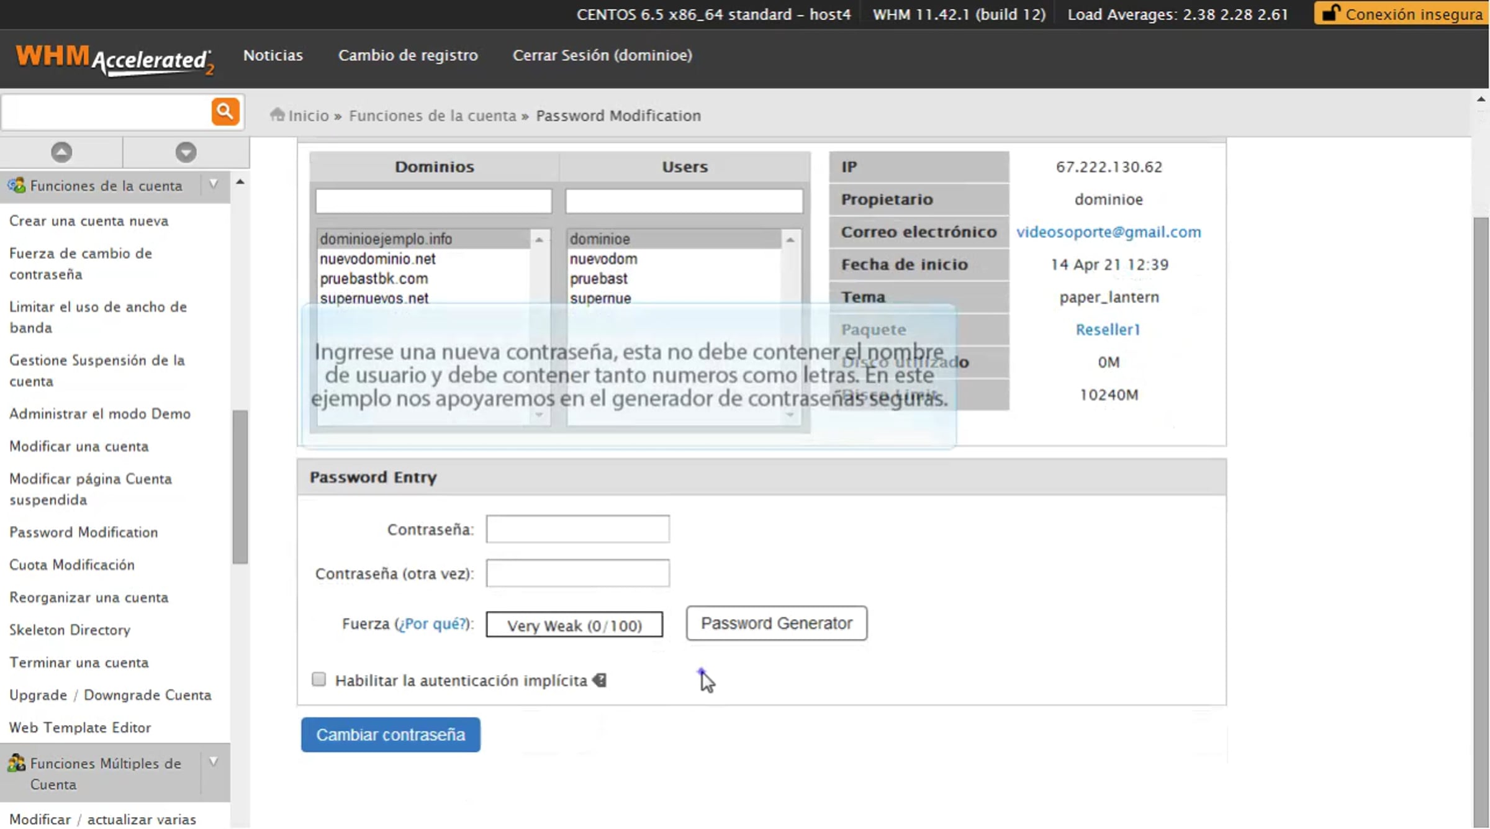Viewport: 1490px width, 829px height.
Task: Click the Tema value paper_lantern
Action: point(1109,297)
